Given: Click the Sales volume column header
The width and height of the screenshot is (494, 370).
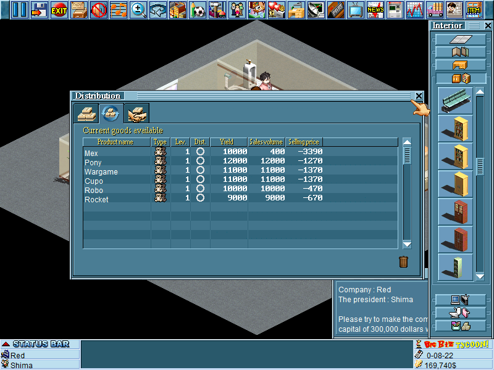Looking at the screenshot, I should tap(266, 142).
